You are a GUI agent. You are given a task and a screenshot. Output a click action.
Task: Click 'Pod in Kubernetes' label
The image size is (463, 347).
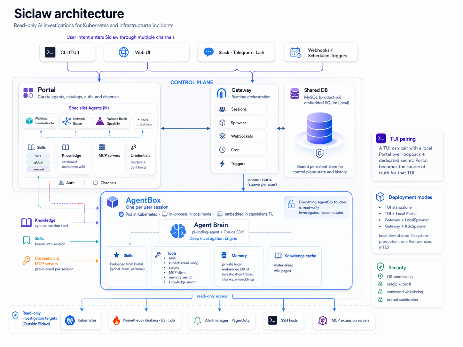141,214
